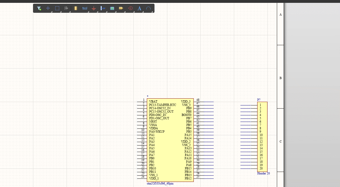Select the Net label placement tool
This screenshot has width=340, height=187.
(85, 8)
